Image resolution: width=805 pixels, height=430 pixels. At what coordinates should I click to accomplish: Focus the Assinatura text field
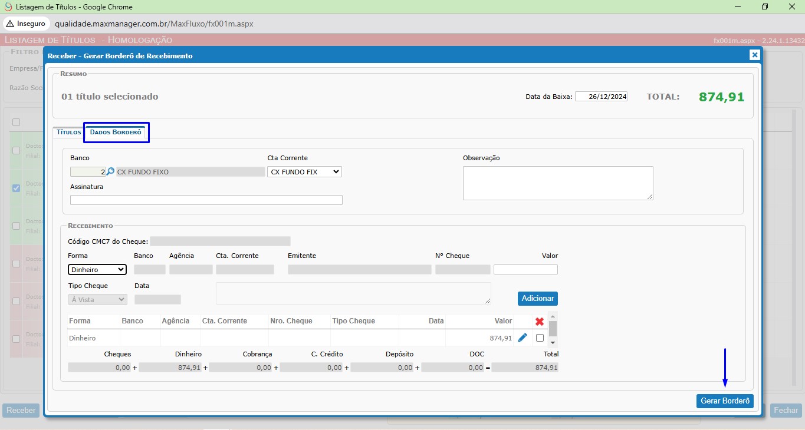tap(206, 200)
